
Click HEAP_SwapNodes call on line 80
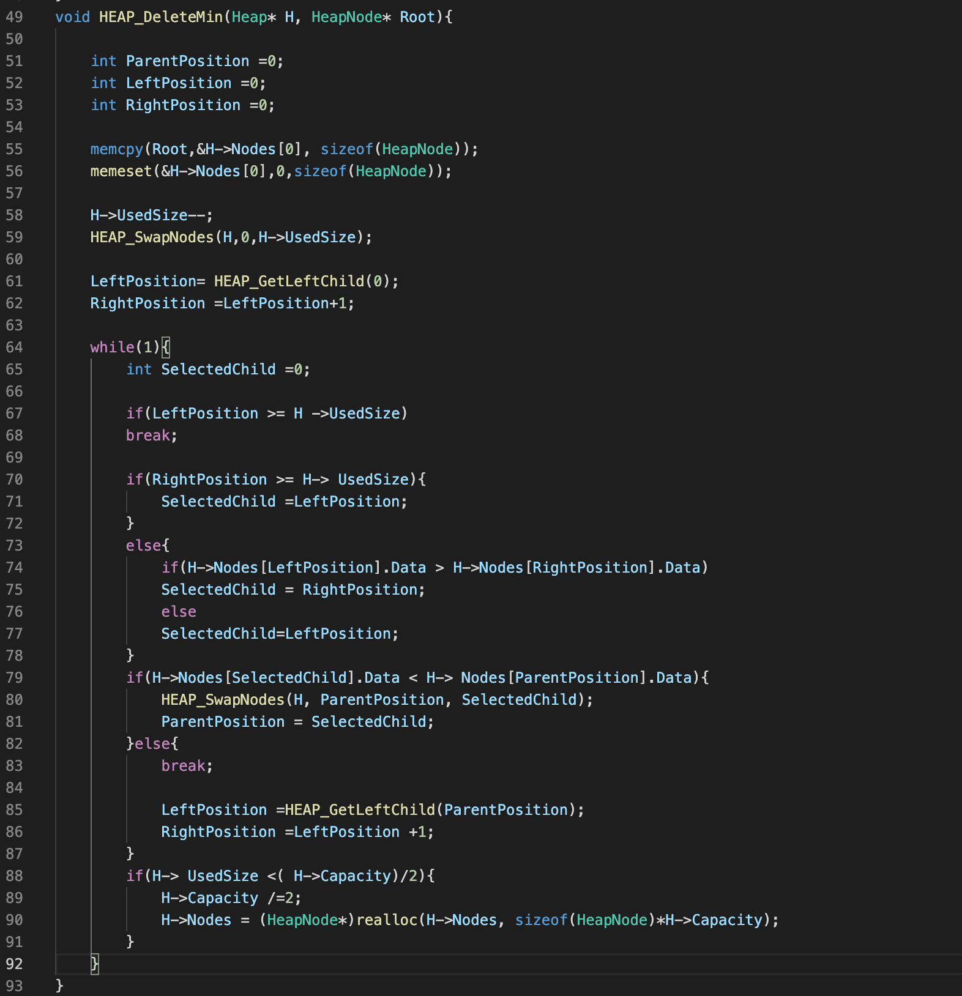click(x=377, y=700)
